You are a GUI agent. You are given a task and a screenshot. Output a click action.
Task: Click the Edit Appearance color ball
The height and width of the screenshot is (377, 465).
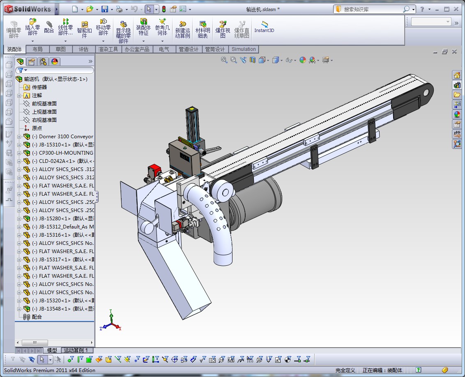click(x=302, y=60)
